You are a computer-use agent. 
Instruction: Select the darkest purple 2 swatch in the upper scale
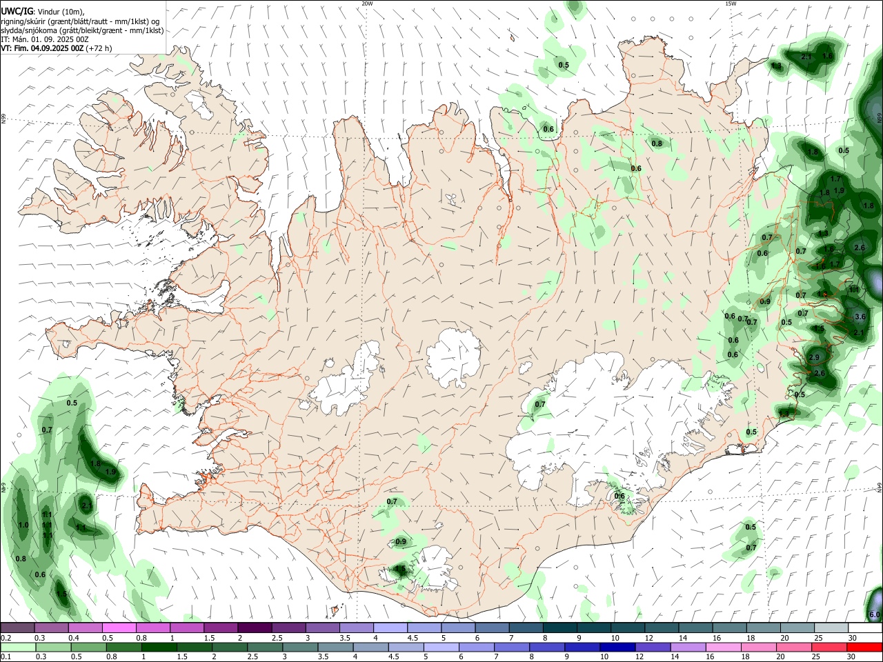(254, 628)
